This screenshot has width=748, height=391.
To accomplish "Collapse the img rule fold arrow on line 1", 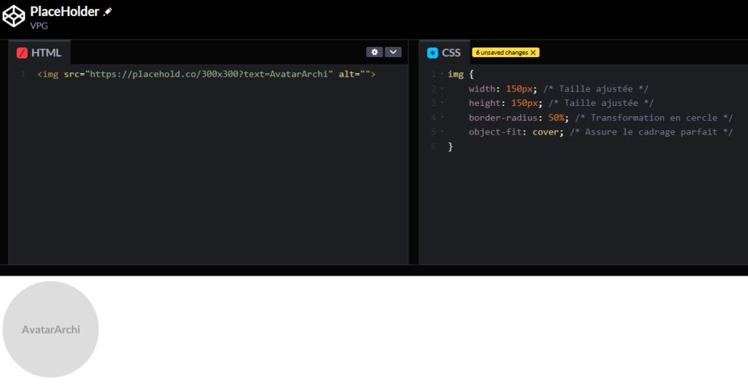I will tap(442, 75).
